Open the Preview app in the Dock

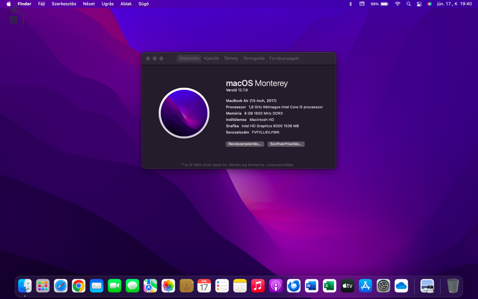point(427,286)
